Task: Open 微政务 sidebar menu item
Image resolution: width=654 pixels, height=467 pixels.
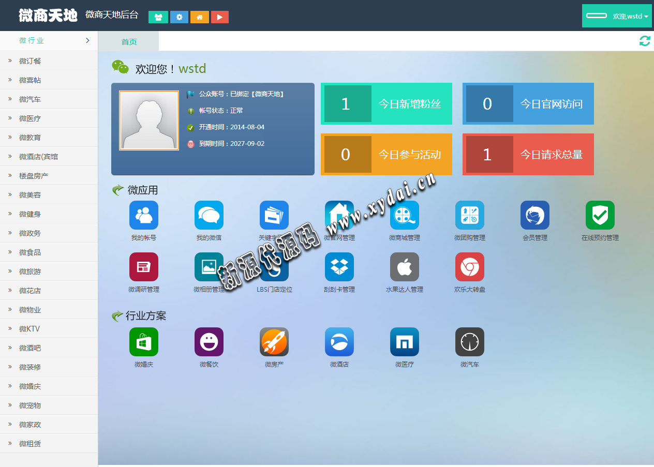Action: 49,233
